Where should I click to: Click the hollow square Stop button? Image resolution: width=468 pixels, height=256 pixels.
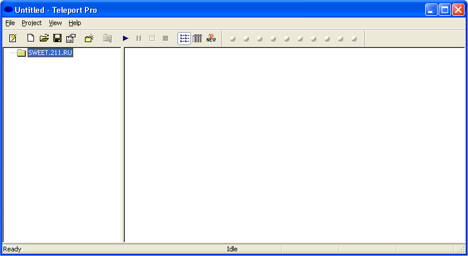coord(152,39)
